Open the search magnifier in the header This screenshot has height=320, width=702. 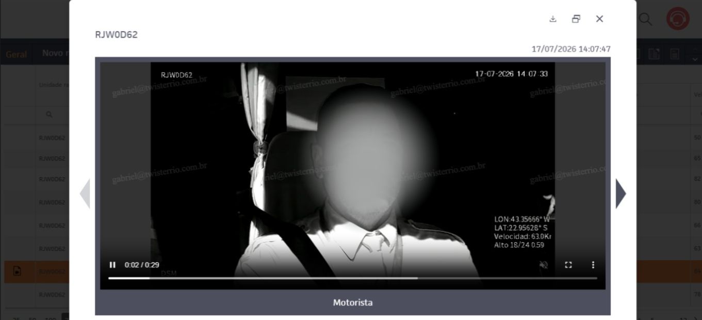(x=646, y=20)
